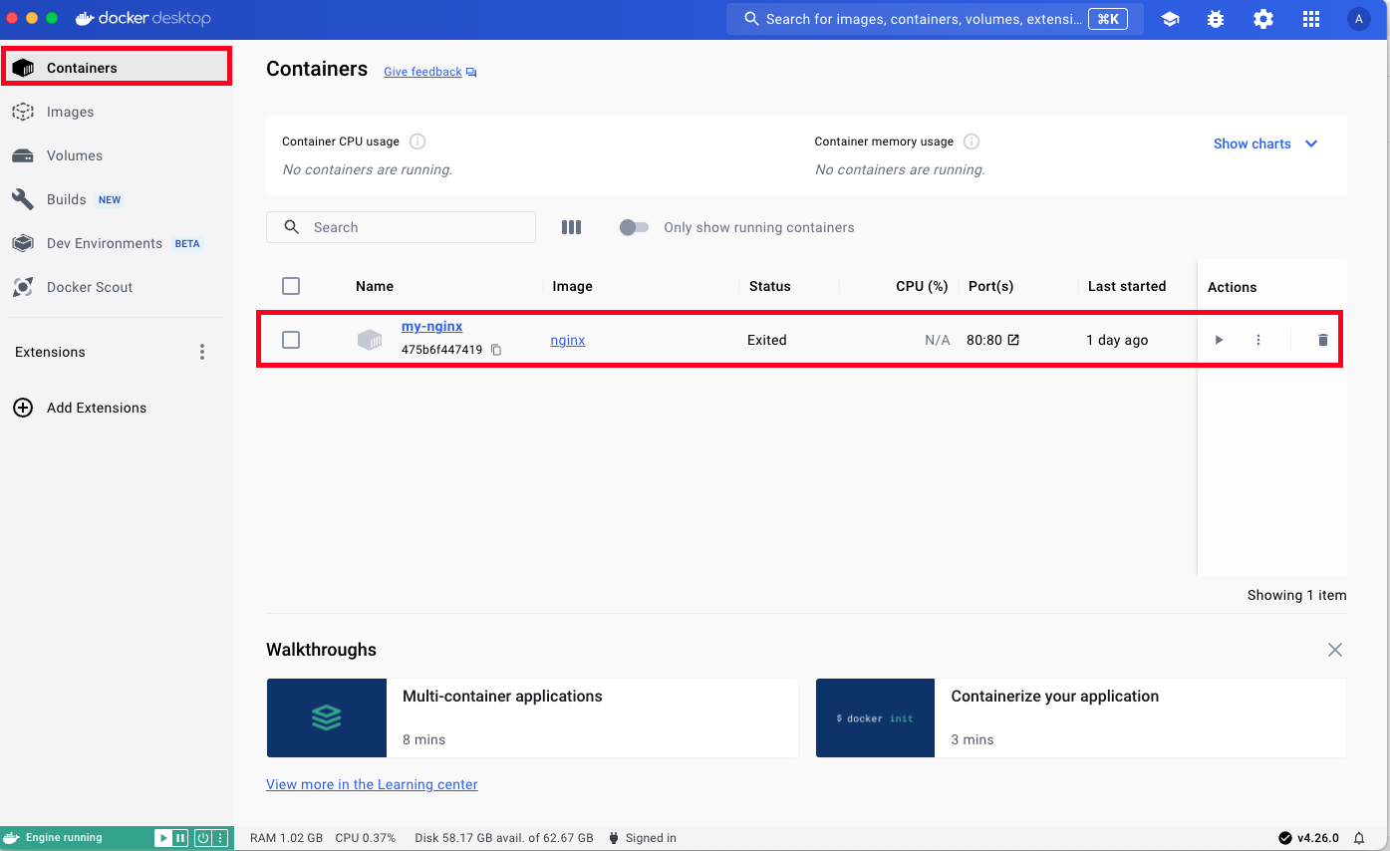The image size is (1390, 851).
Task: Click the engine power button in status bar
Action: tap(203, 838)
